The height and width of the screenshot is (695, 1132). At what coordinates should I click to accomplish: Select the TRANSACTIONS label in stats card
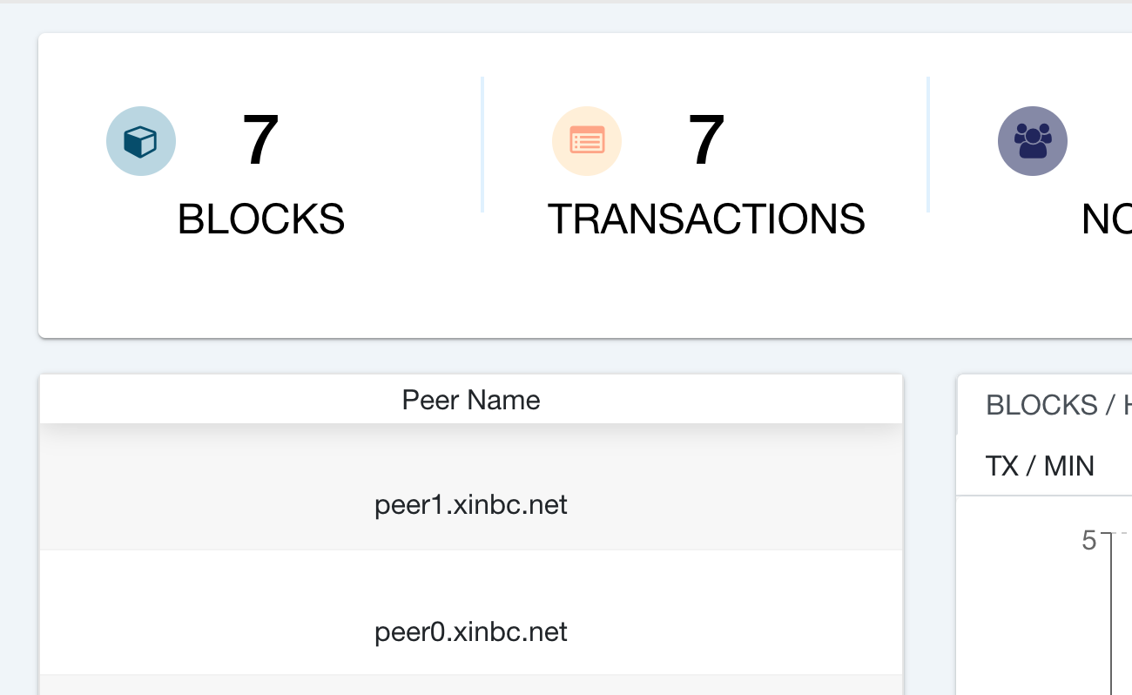706,219
